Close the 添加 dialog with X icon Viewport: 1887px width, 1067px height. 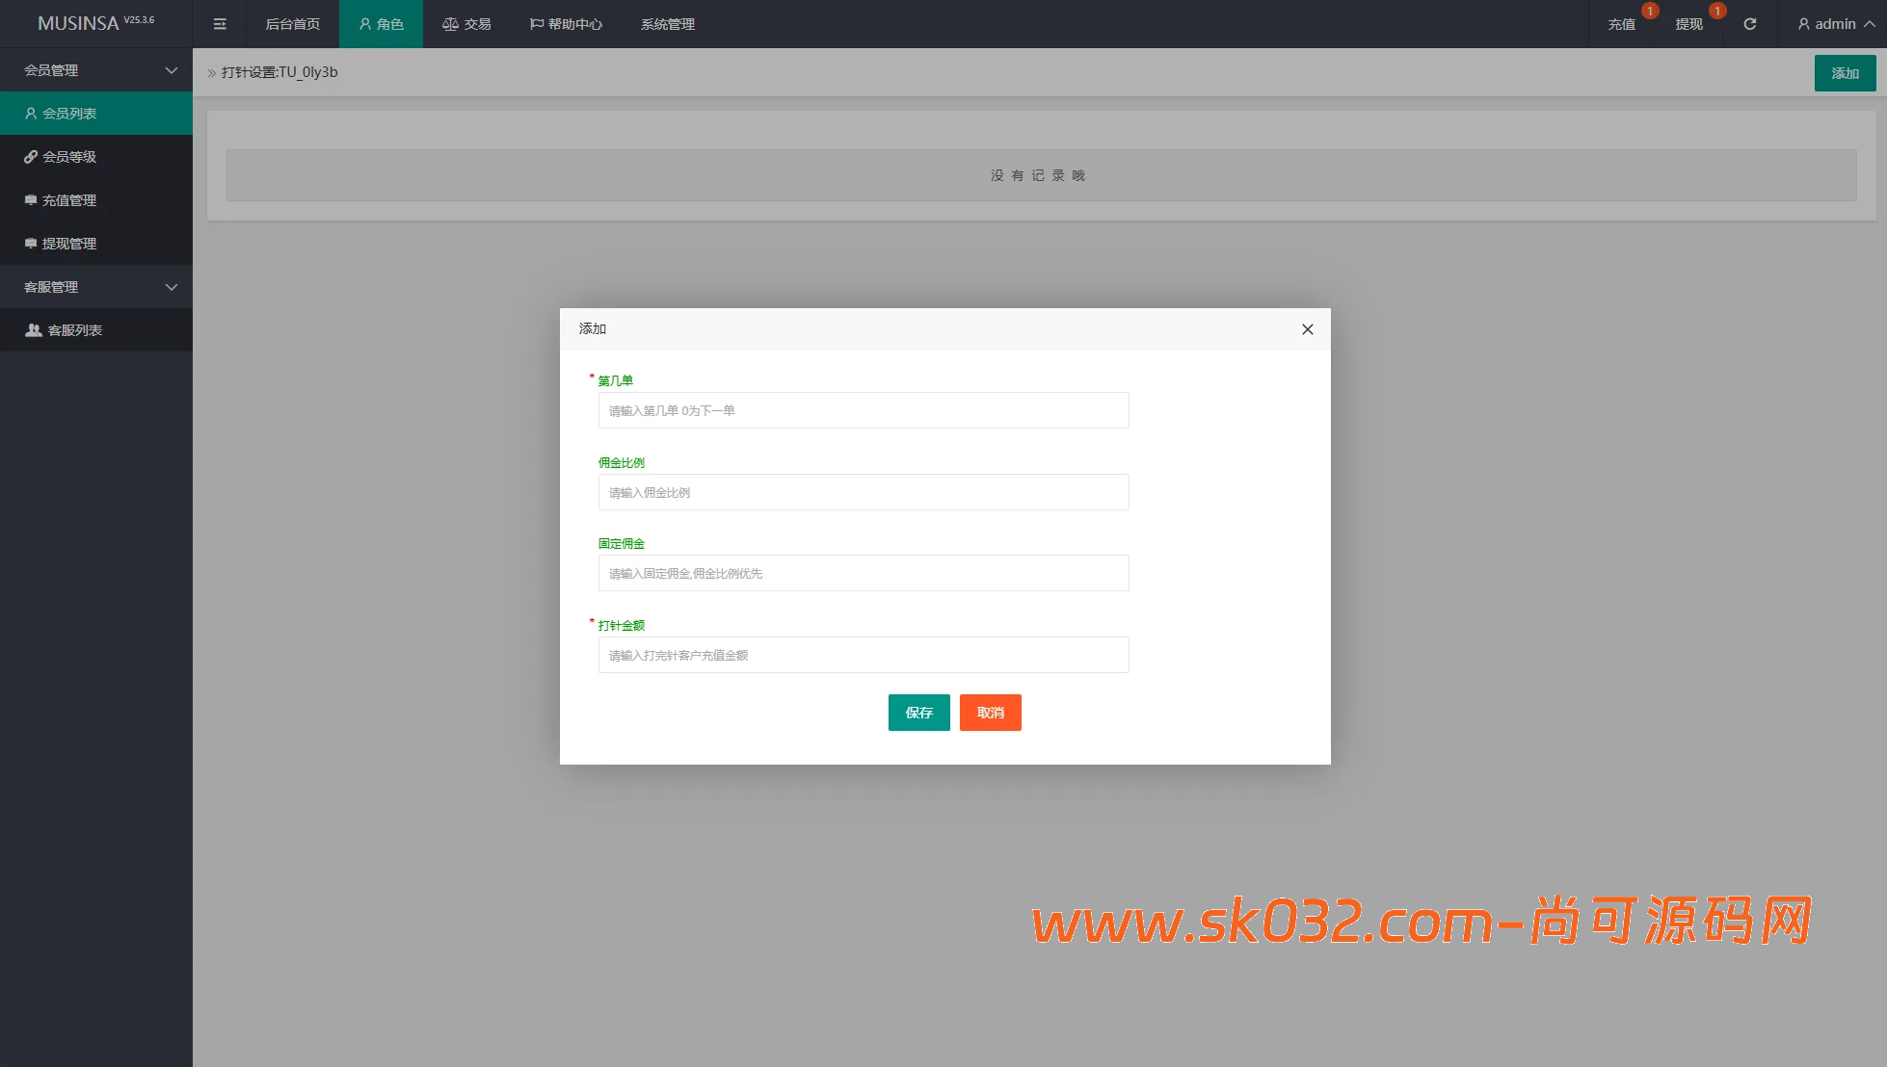pos(1307,329)
